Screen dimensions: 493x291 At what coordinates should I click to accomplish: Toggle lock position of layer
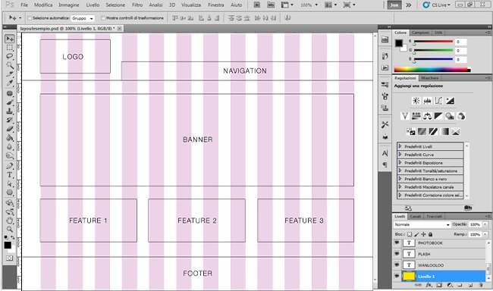(423, 234)
